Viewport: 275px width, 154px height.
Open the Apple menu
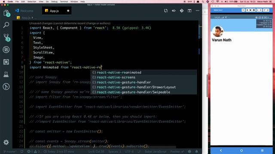(x=3, y=1)
